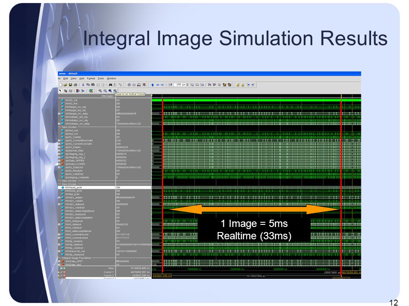Open the Window menu
This screenshot has width=409, height=306.
click(x=111, y=78)
